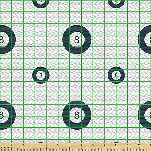Click the number 12 on the ruler
Viewport: 151px width, 151px height.
(139, 145)
